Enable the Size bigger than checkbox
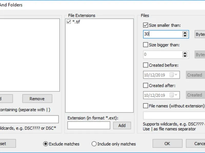205x153 pixels. [x=146, y=45]
